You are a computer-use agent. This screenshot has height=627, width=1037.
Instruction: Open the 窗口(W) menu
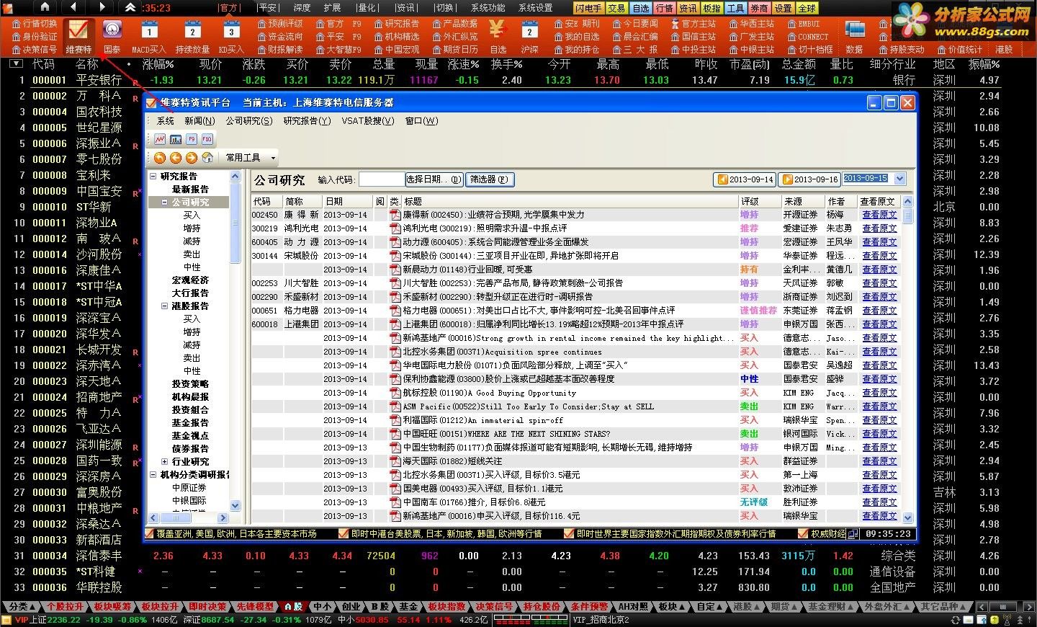(x=421, y=121)
